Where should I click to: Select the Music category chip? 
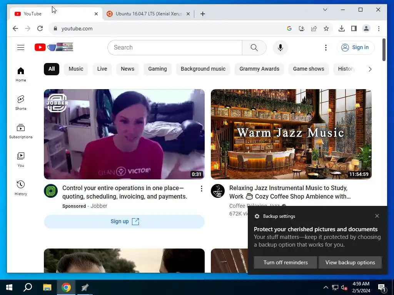click(x=76, y=69)
